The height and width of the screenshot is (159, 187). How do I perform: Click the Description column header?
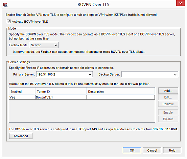[121, 91]
